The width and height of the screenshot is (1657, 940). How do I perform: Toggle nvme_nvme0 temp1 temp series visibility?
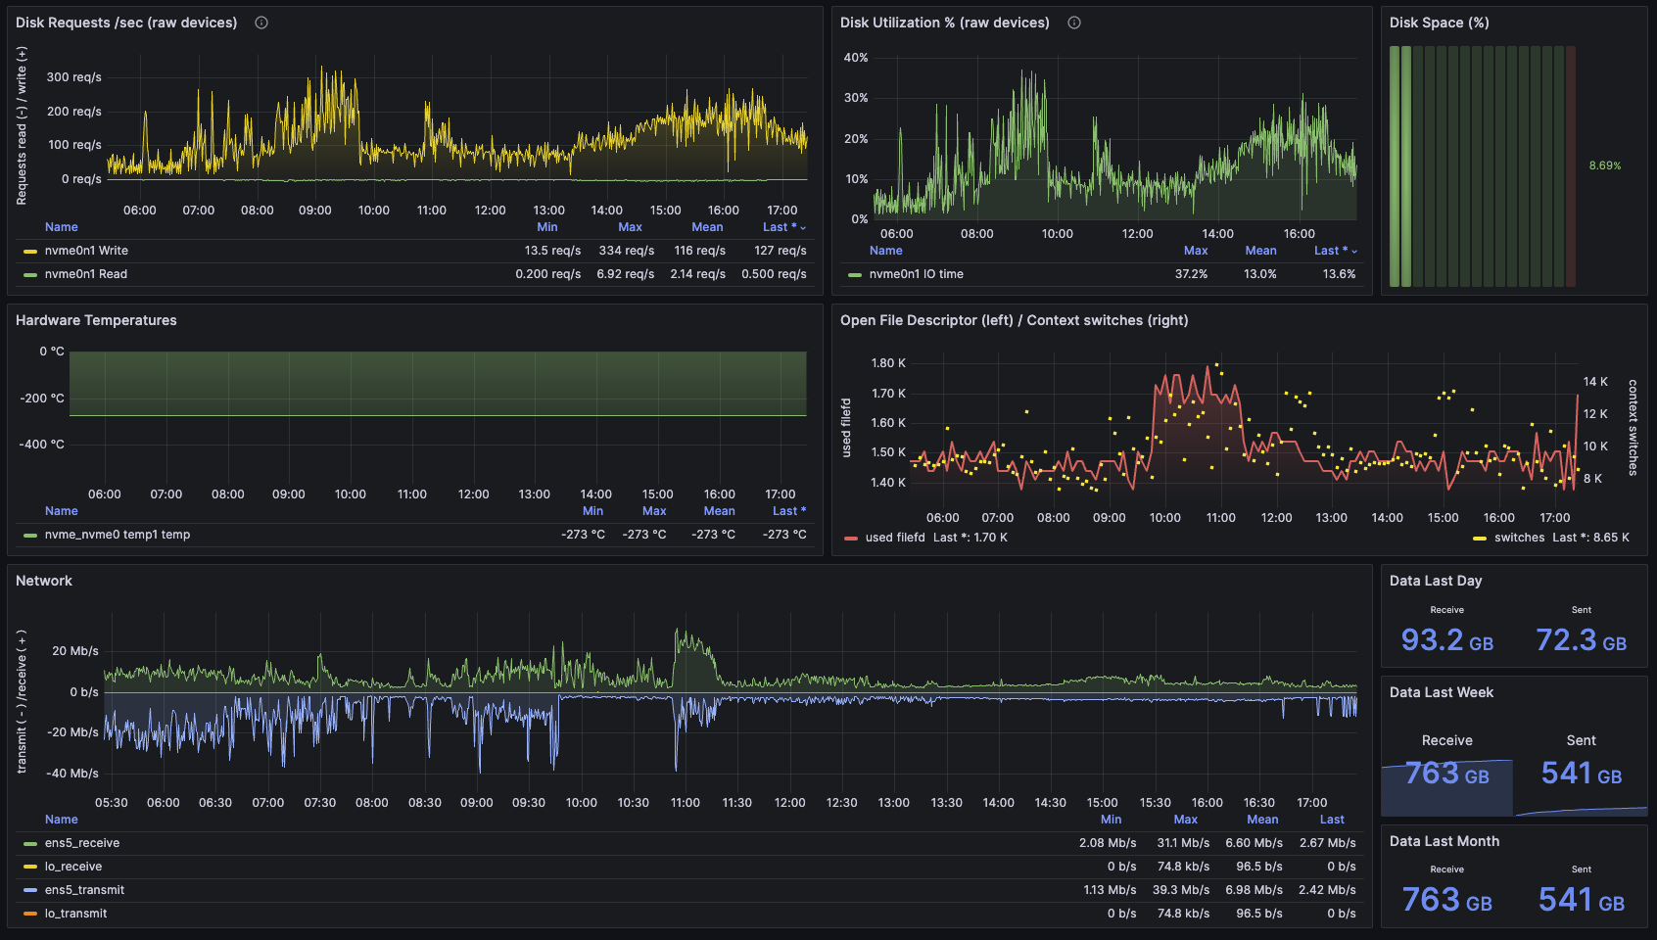pyautogui.click(x=118, y=535)
